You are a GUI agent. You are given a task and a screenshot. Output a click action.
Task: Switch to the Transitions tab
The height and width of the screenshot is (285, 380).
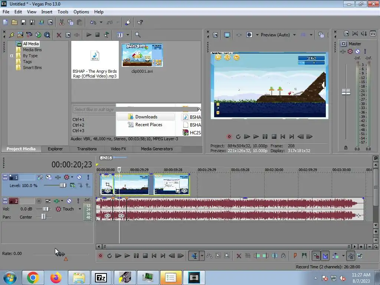[x=87, y=149]
